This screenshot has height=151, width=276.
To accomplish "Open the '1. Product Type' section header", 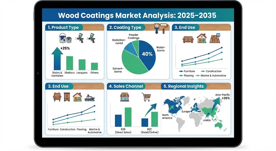I will coord(64,28).
